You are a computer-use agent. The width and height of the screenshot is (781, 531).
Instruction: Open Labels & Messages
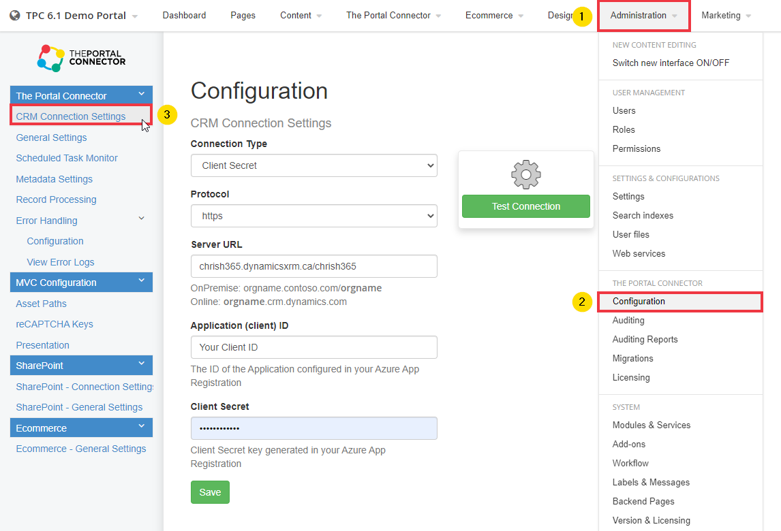[651, 482]
